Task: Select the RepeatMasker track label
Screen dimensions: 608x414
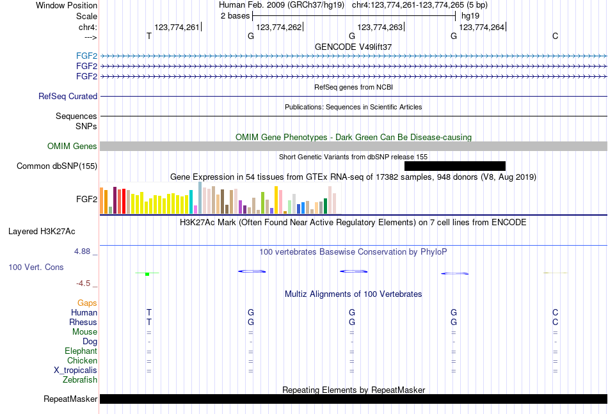Action: (x=70, y=399)
